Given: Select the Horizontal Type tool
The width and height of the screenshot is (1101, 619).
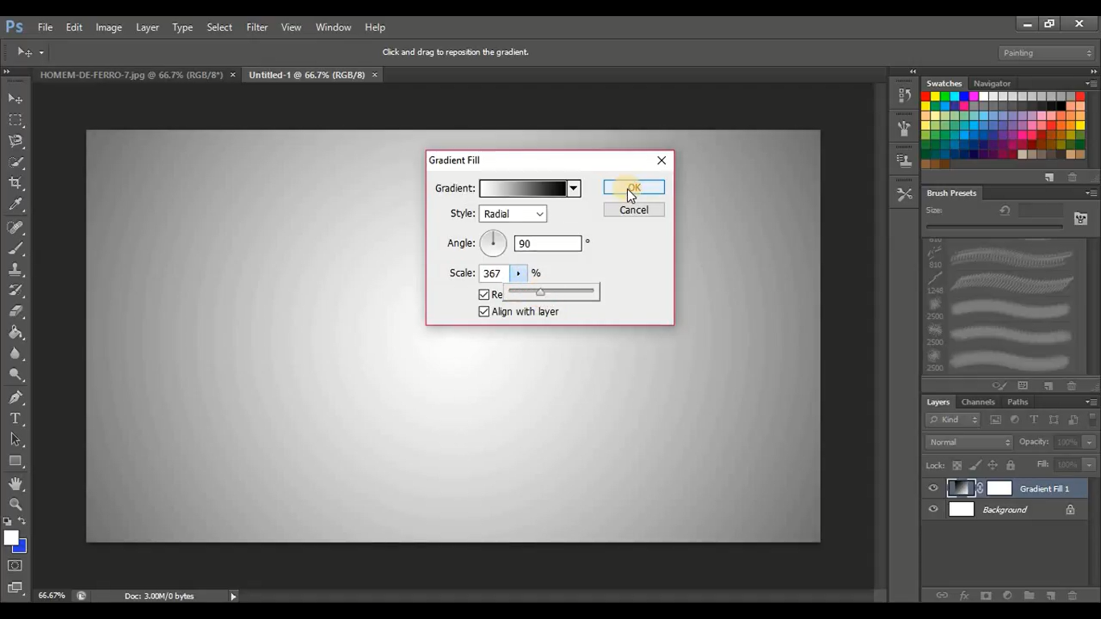Looking at the screenshot, I should coord(16,418).
